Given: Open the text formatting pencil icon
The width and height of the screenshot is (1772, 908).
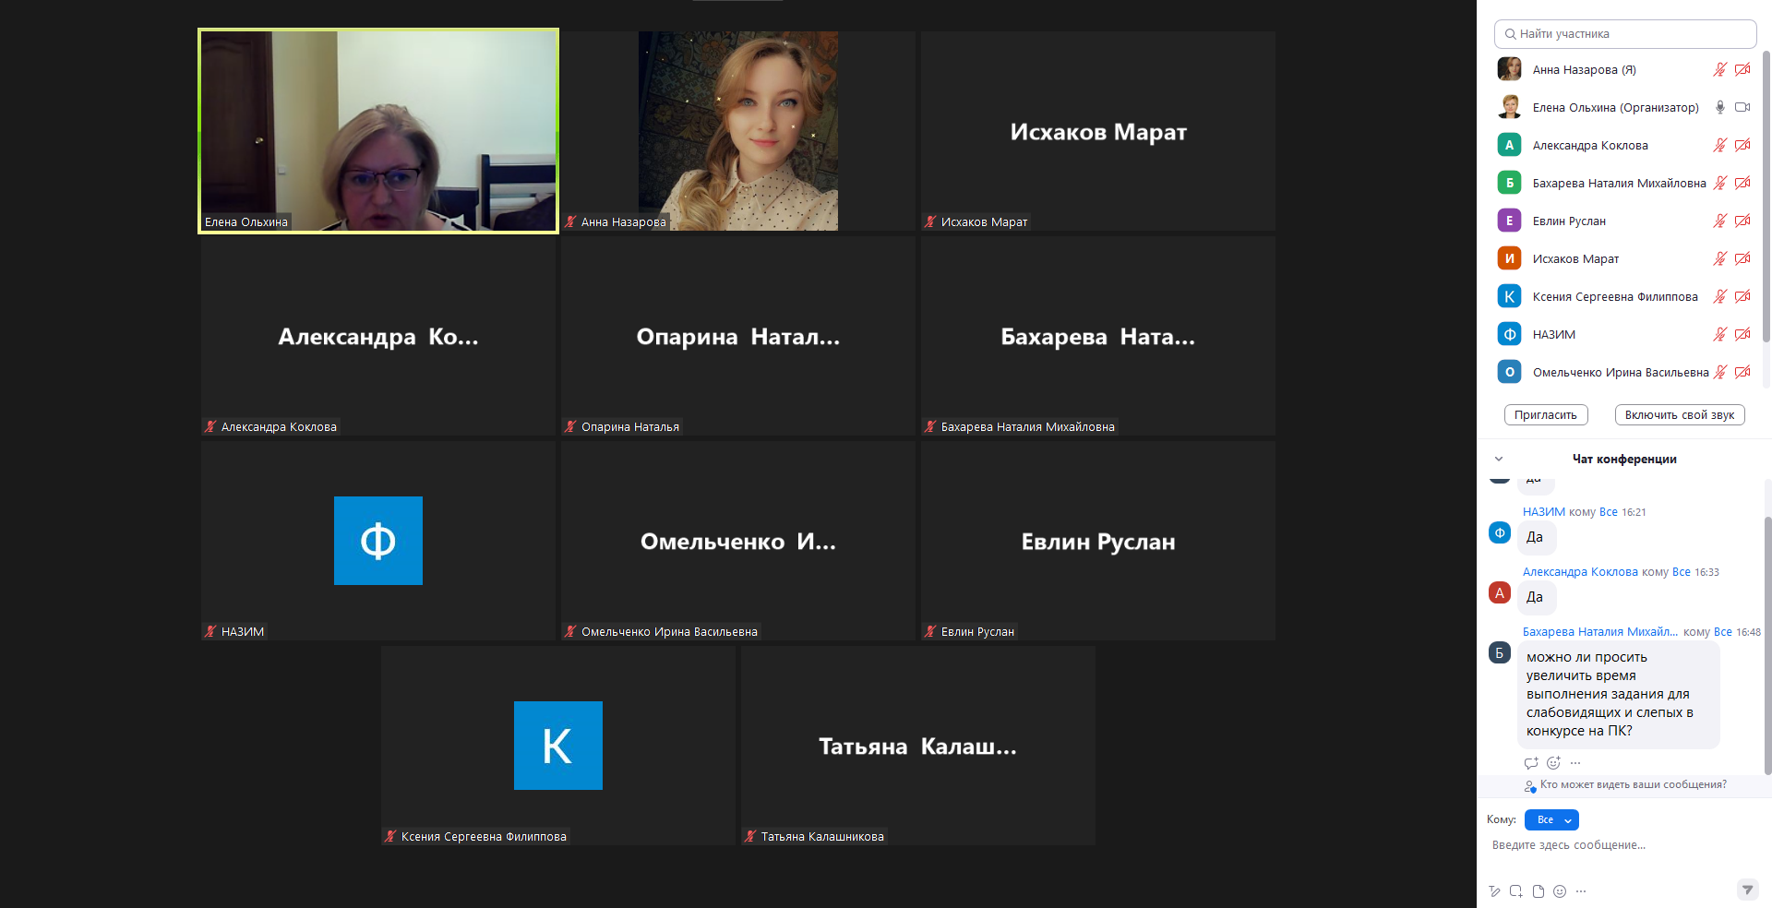Looking at the screenshot, I should click(1494, 891).
